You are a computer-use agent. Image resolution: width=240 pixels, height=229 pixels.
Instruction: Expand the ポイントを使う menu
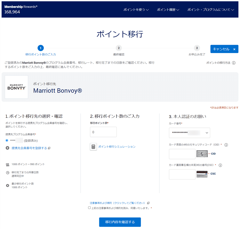click(x=136, y=10)
